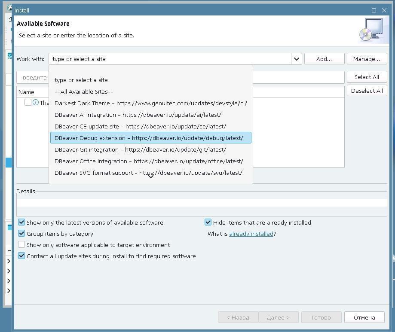
Task: Open the Manage... sites dialog
Action: tap(366, 59)
